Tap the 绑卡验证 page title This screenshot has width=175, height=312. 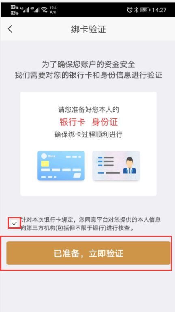coord(89,29)
